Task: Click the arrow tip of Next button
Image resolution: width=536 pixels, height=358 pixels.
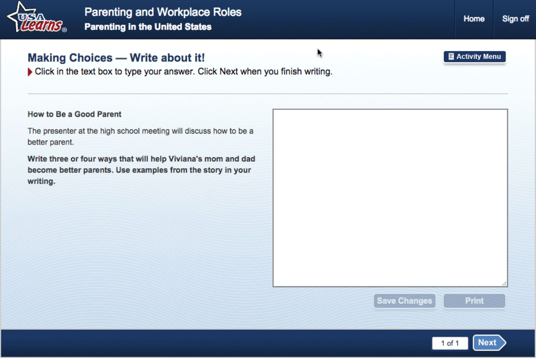Action: coord(502,343)
